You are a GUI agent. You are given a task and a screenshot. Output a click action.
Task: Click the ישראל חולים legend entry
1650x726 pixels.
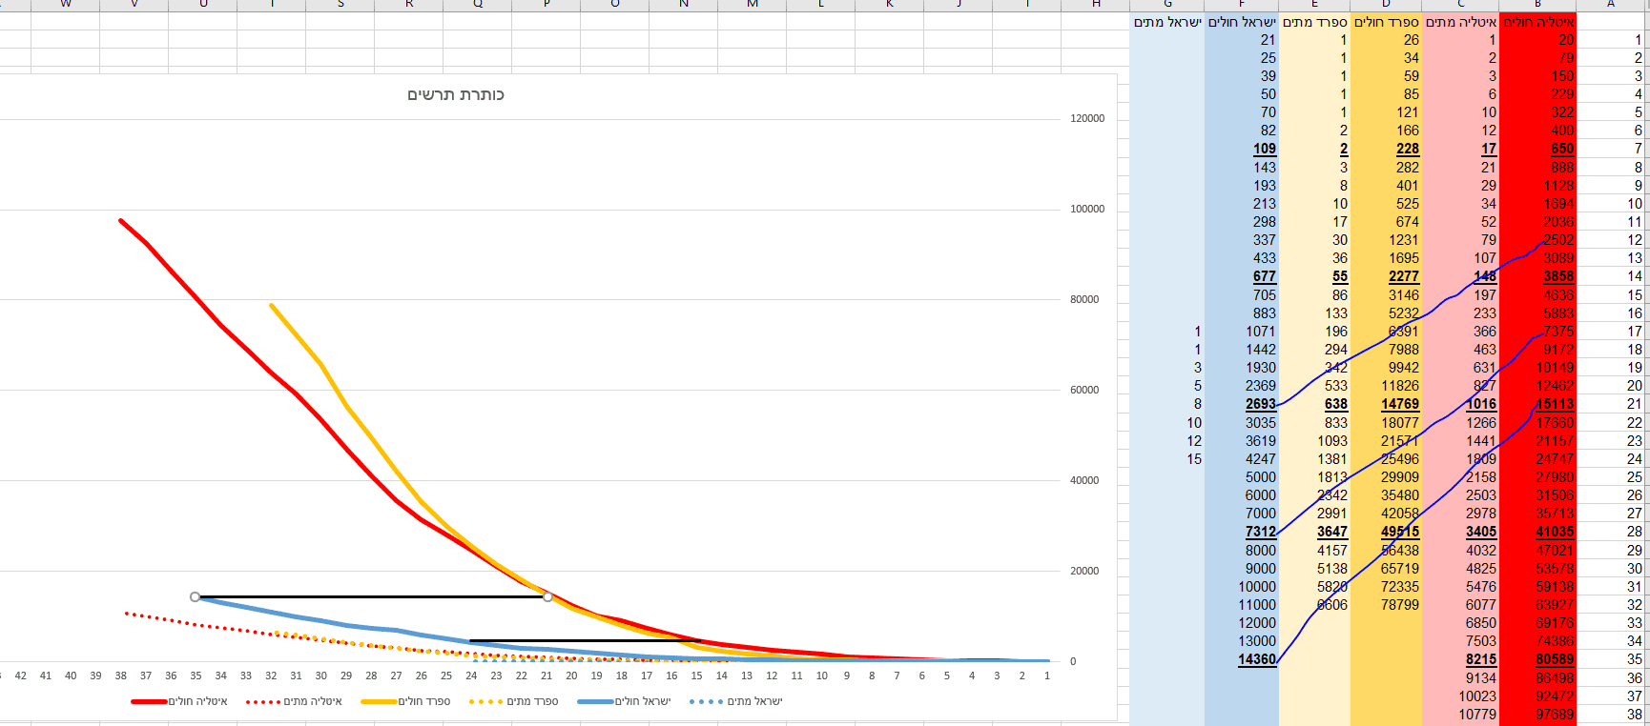point(624,701)
